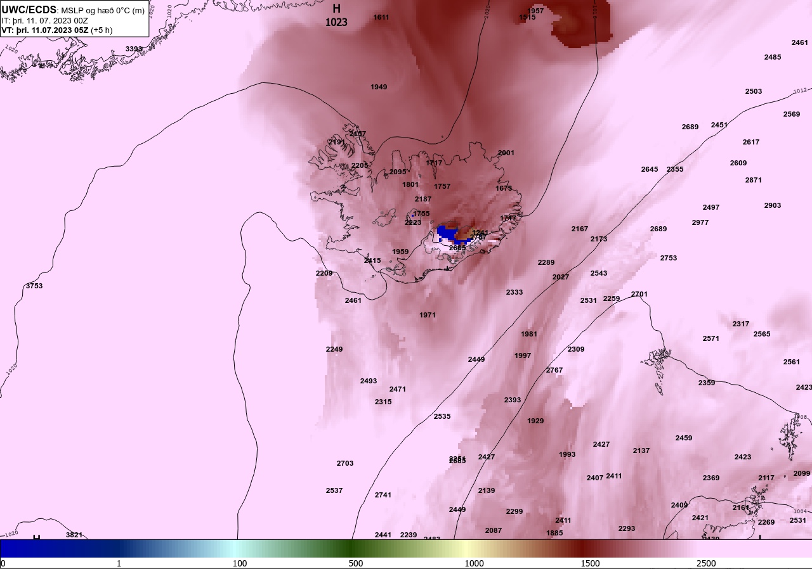Click the 2315 height value
The image size is (812, 569).
pyautogui.click(x=383, y=402)
